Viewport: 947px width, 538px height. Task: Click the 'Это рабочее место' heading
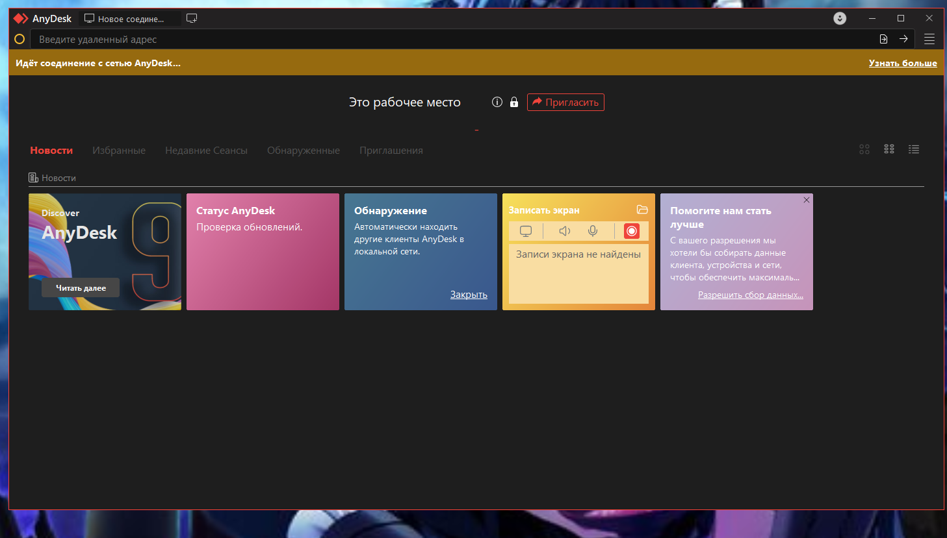pos(405,102)
